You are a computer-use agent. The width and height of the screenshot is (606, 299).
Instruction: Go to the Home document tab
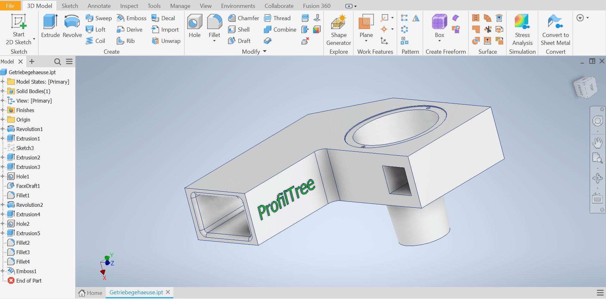[x=90, y=293]
